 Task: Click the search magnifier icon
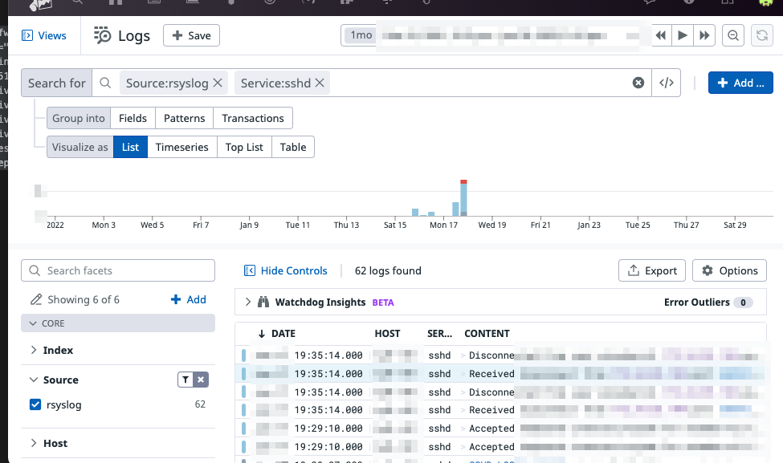(x=105, y=83)
